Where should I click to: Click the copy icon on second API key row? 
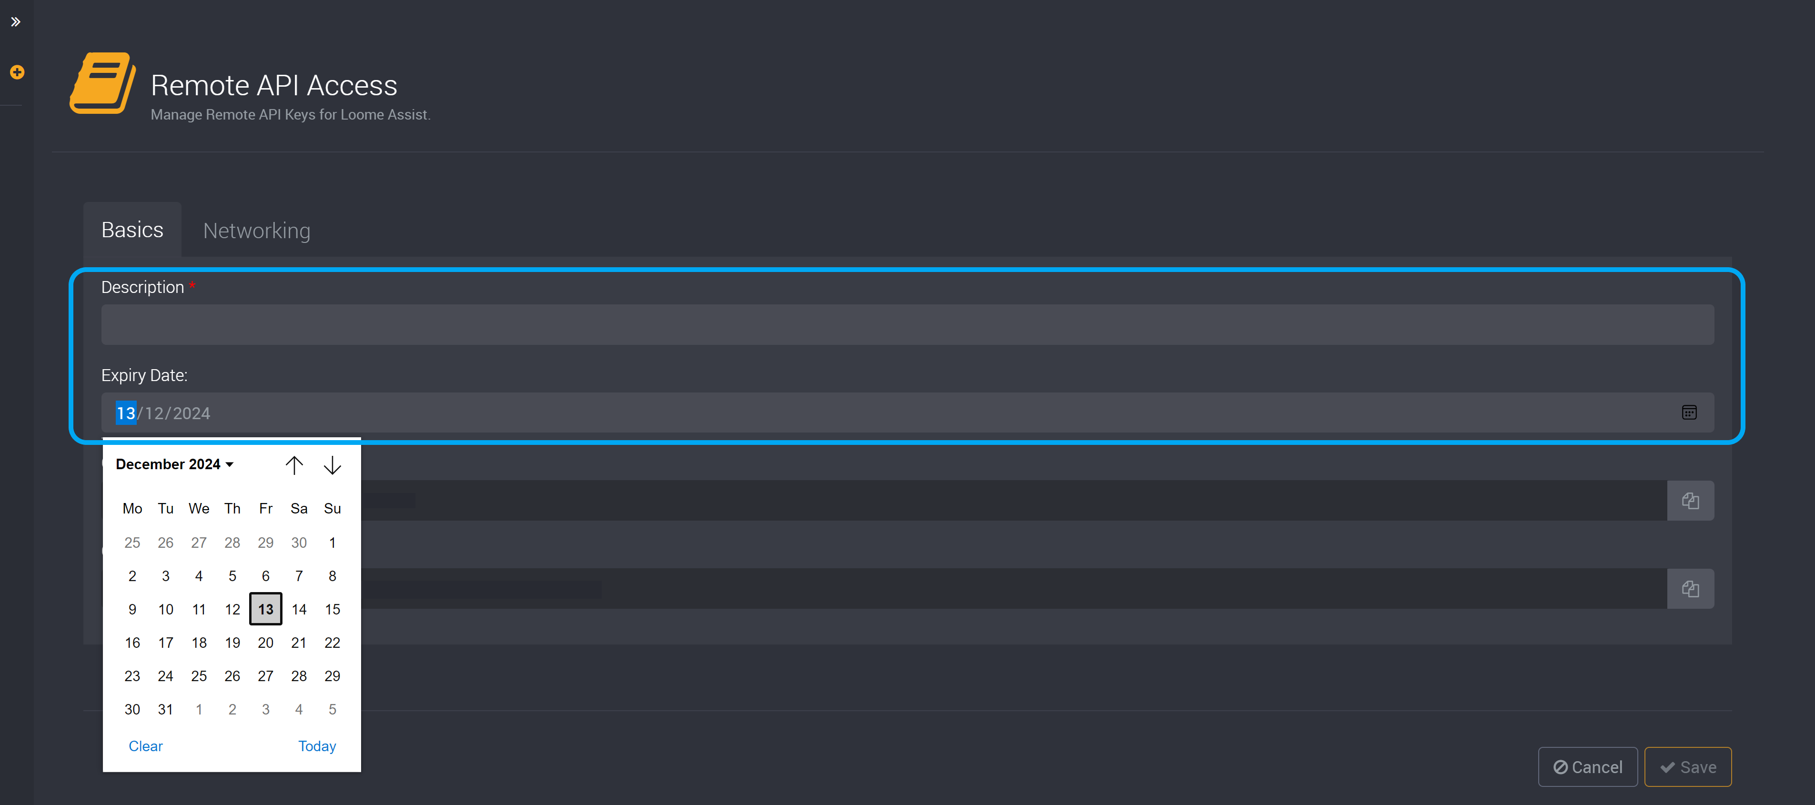(x=1690, y=589)
